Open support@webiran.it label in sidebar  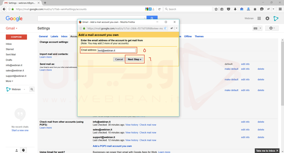pyautogui.click(x=16, y=76)
